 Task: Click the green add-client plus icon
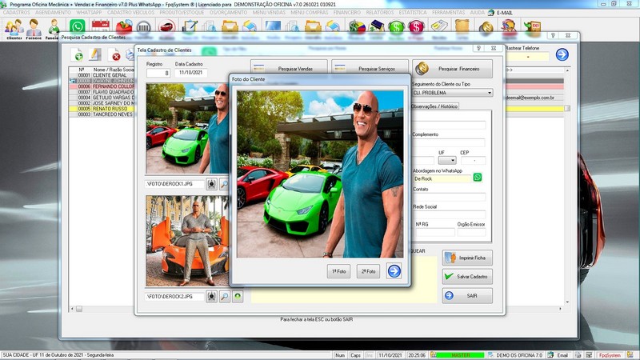pos(78,55)
